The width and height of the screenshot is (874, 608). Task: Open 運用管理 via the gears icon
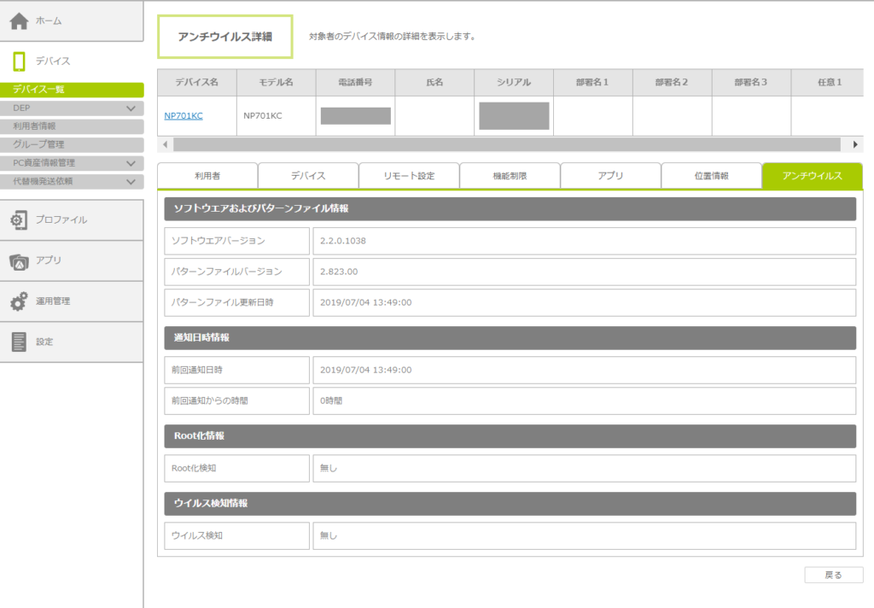click(19, 301)
